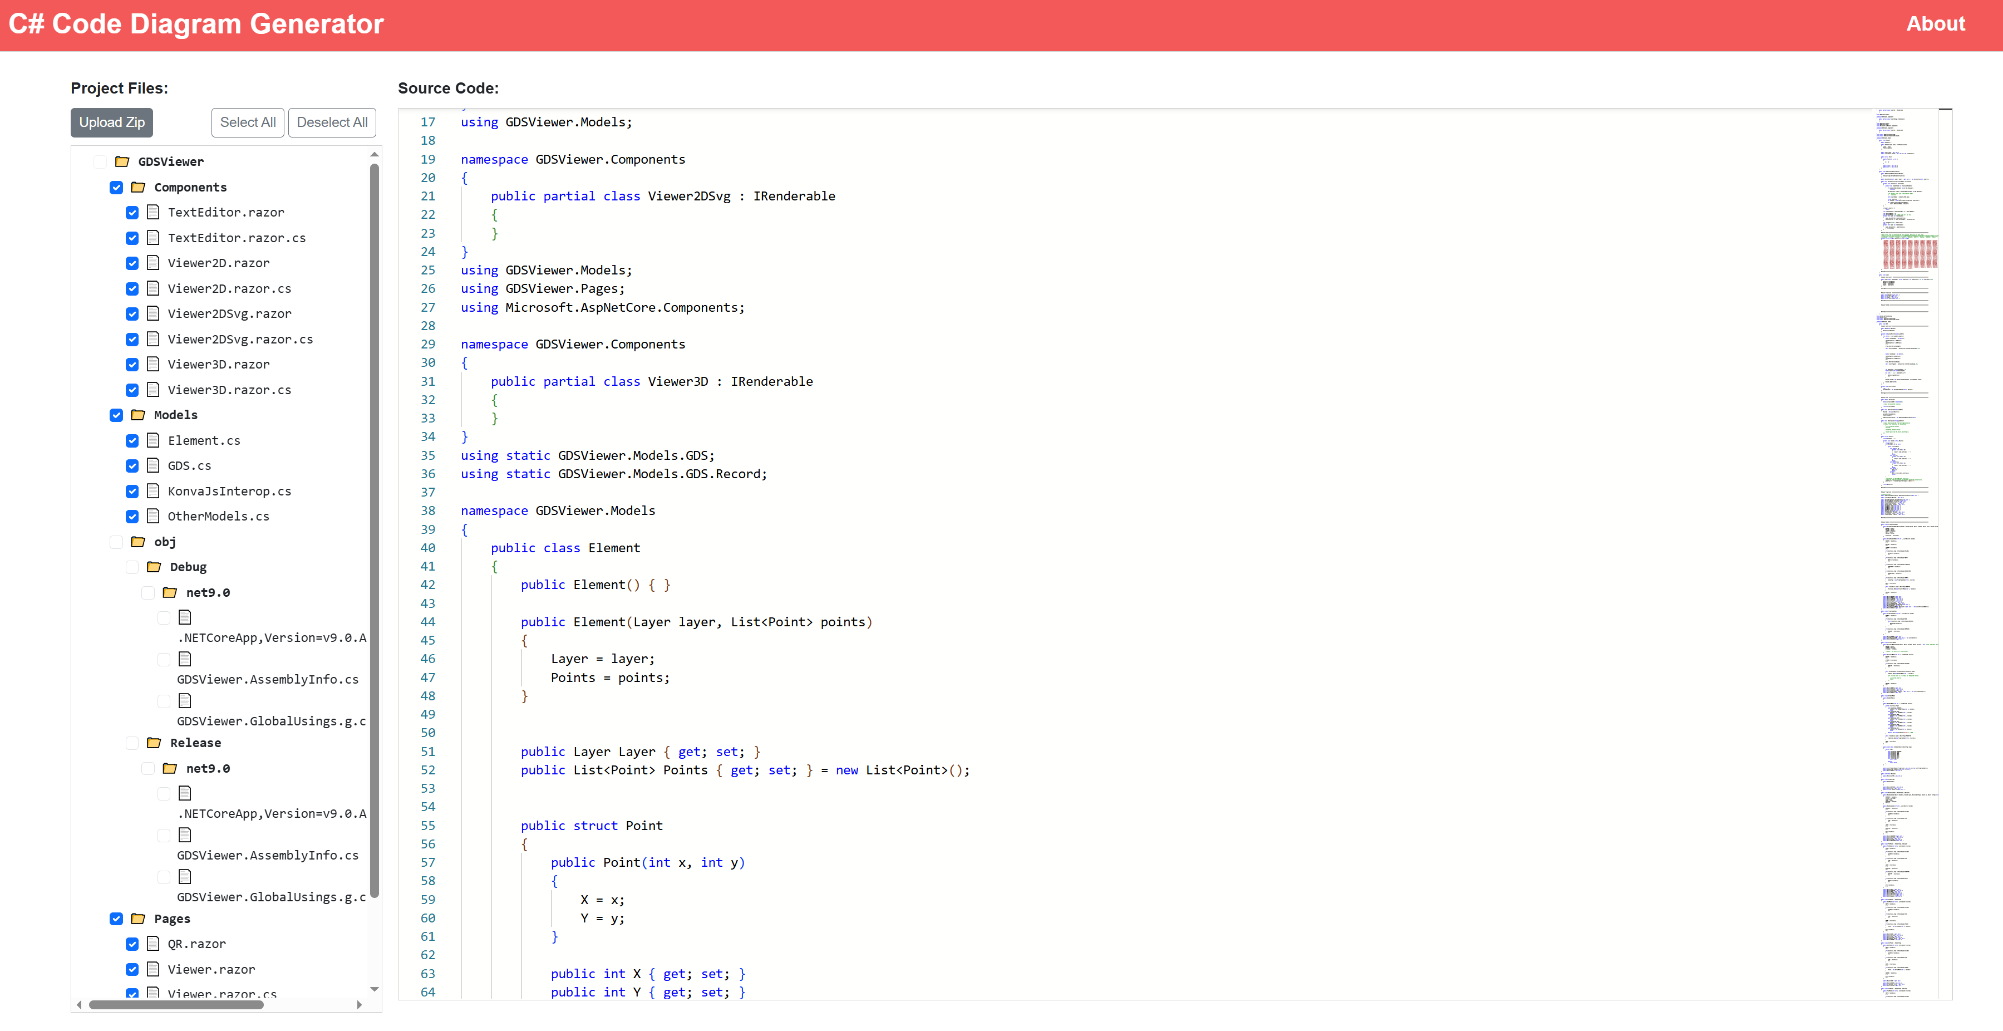
Task: Click the Select All button
Action: click(x=247, y=123)
